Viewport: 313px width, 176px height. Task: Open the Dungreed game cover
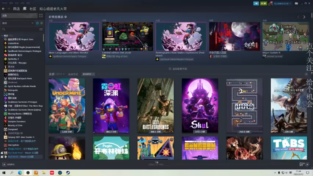coord(244,106)
